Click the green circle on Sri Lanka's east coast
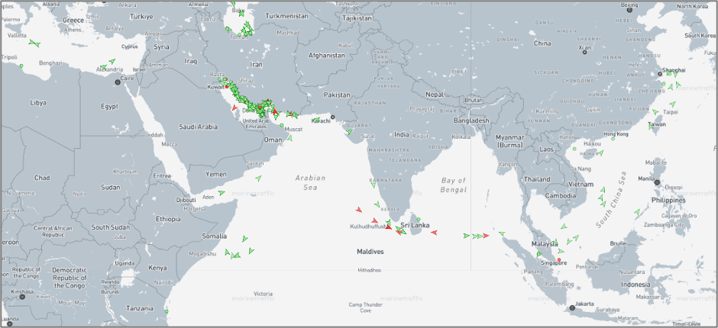This screenshot has height=328, width=718. click(419, 219)
